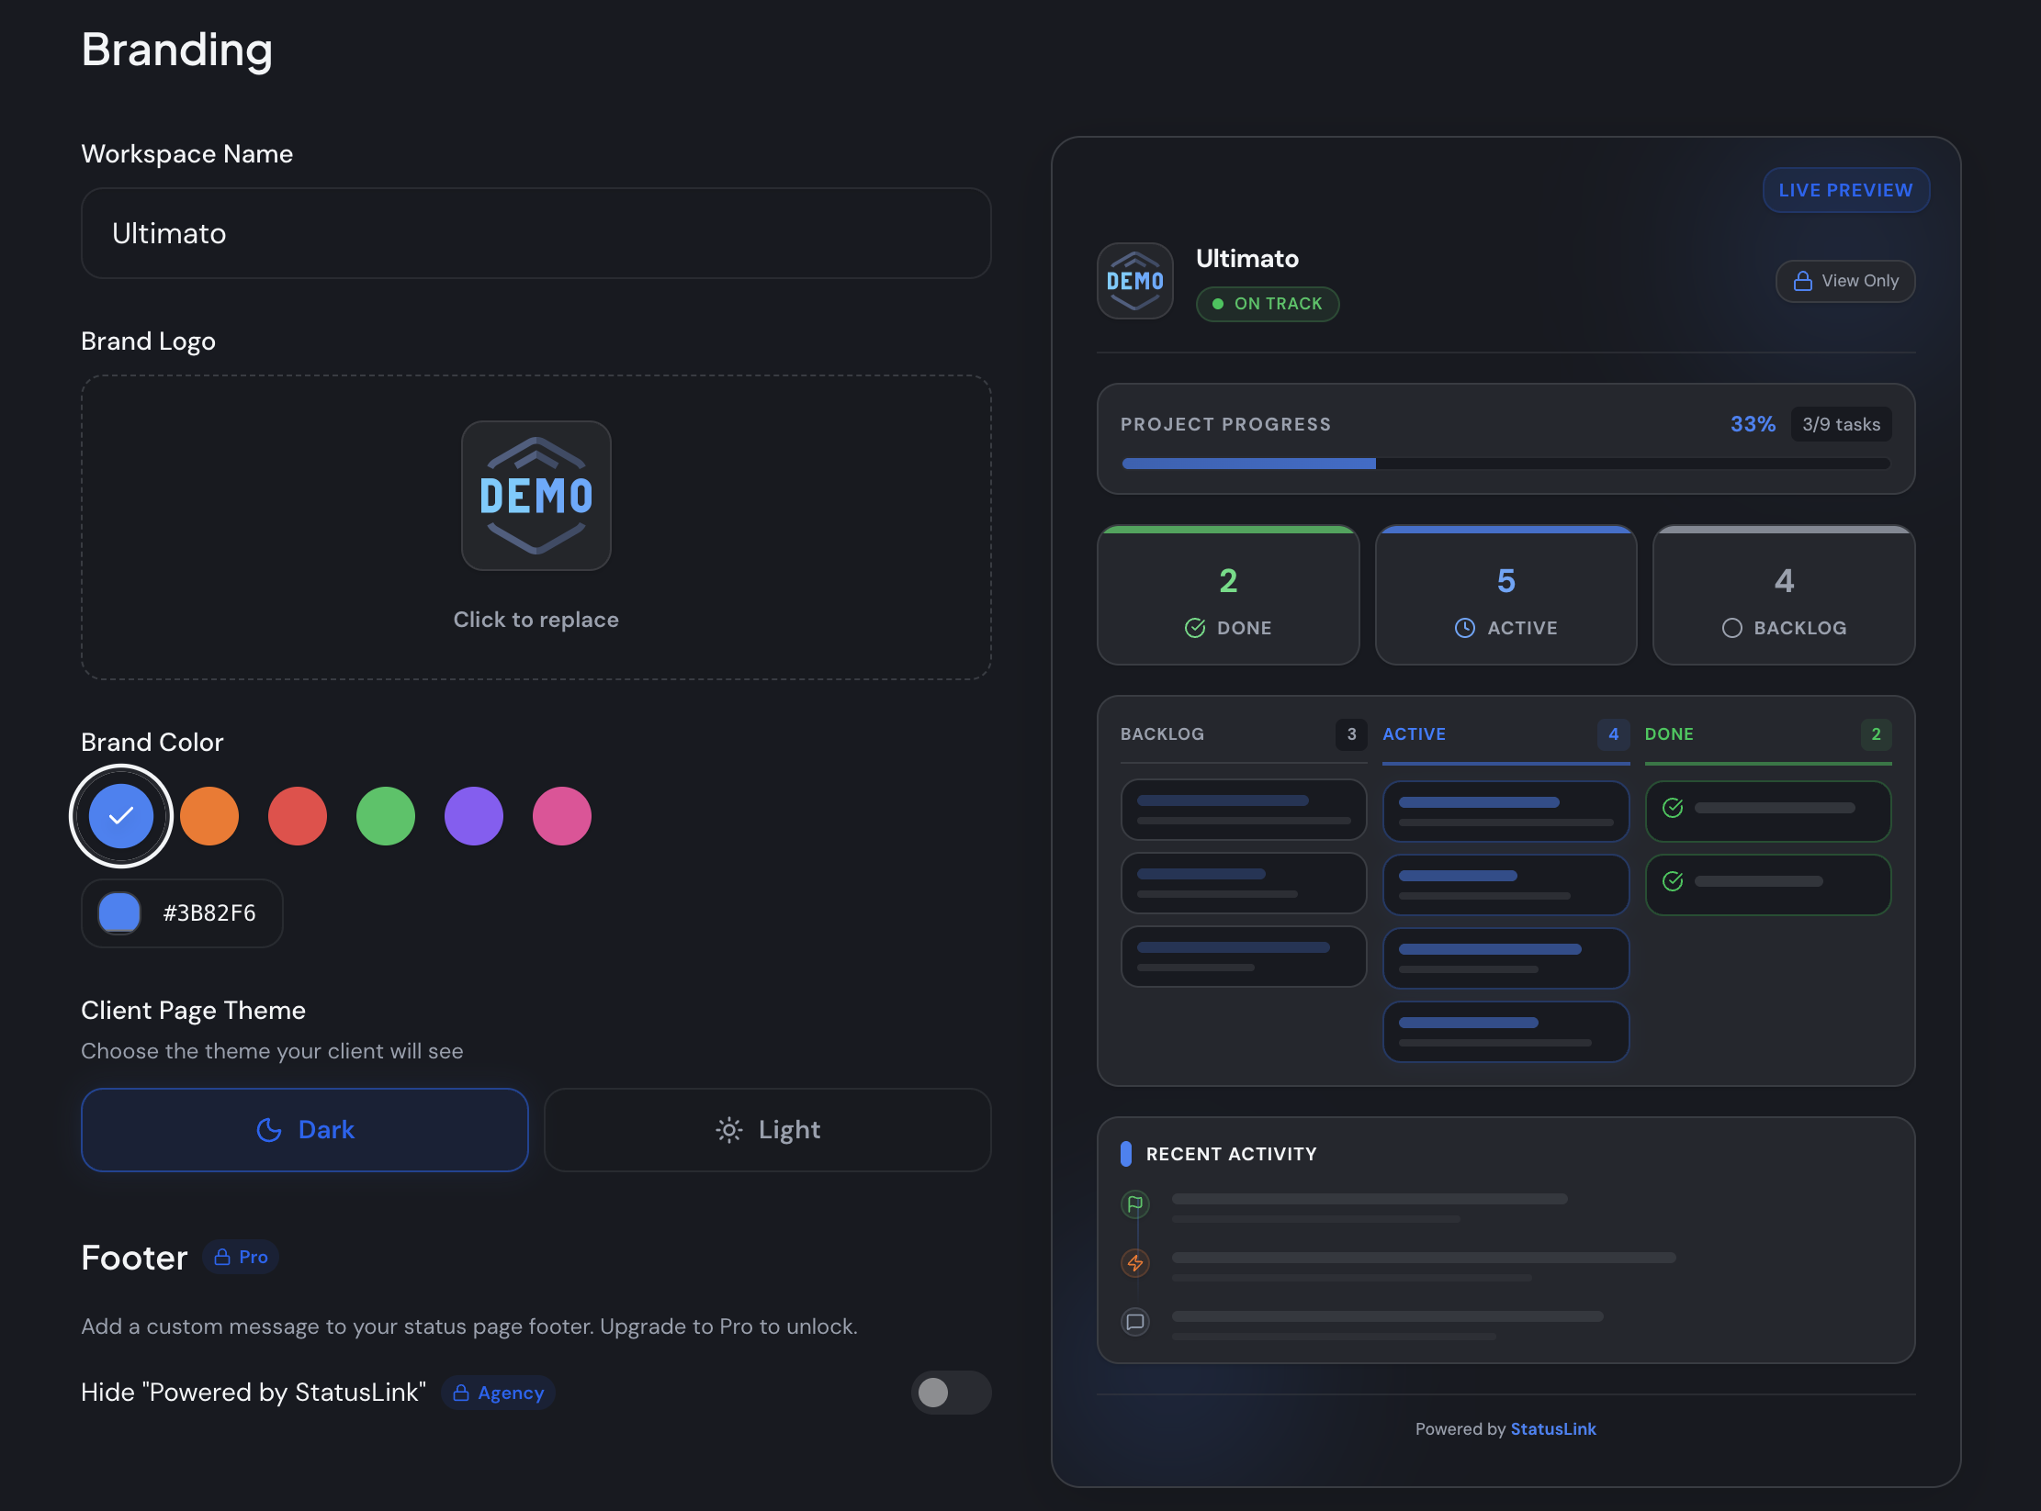Click the DEMO brand logo to replace it
The height and width of the screenshot is (1511, 2041).
pyautogui.click(x=536, y=496)
